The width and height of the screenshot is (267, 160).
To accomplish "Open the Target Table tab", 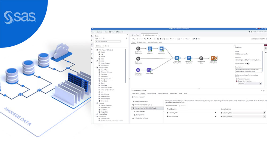I will (x=135, y=94).
